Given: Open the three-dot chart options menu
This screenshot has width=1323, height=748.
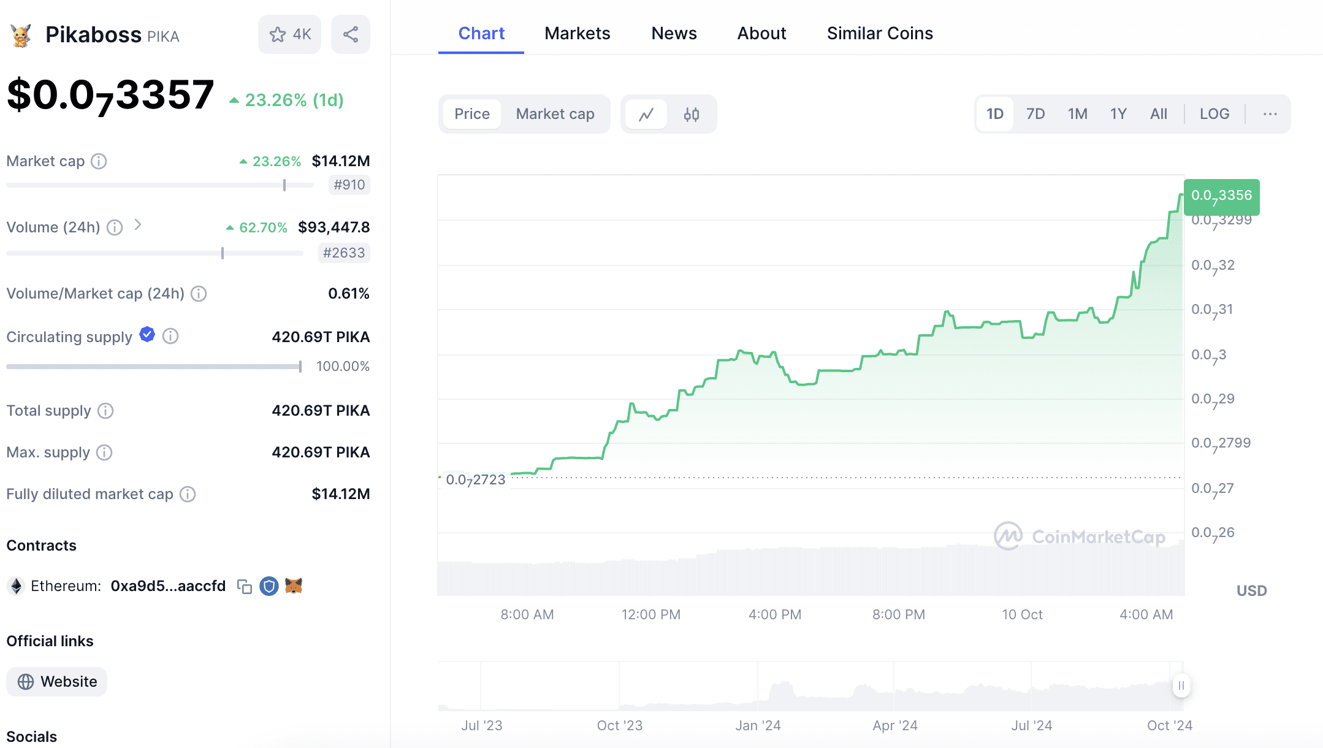Looking at the screenshot, I should tap(1270, 114).
